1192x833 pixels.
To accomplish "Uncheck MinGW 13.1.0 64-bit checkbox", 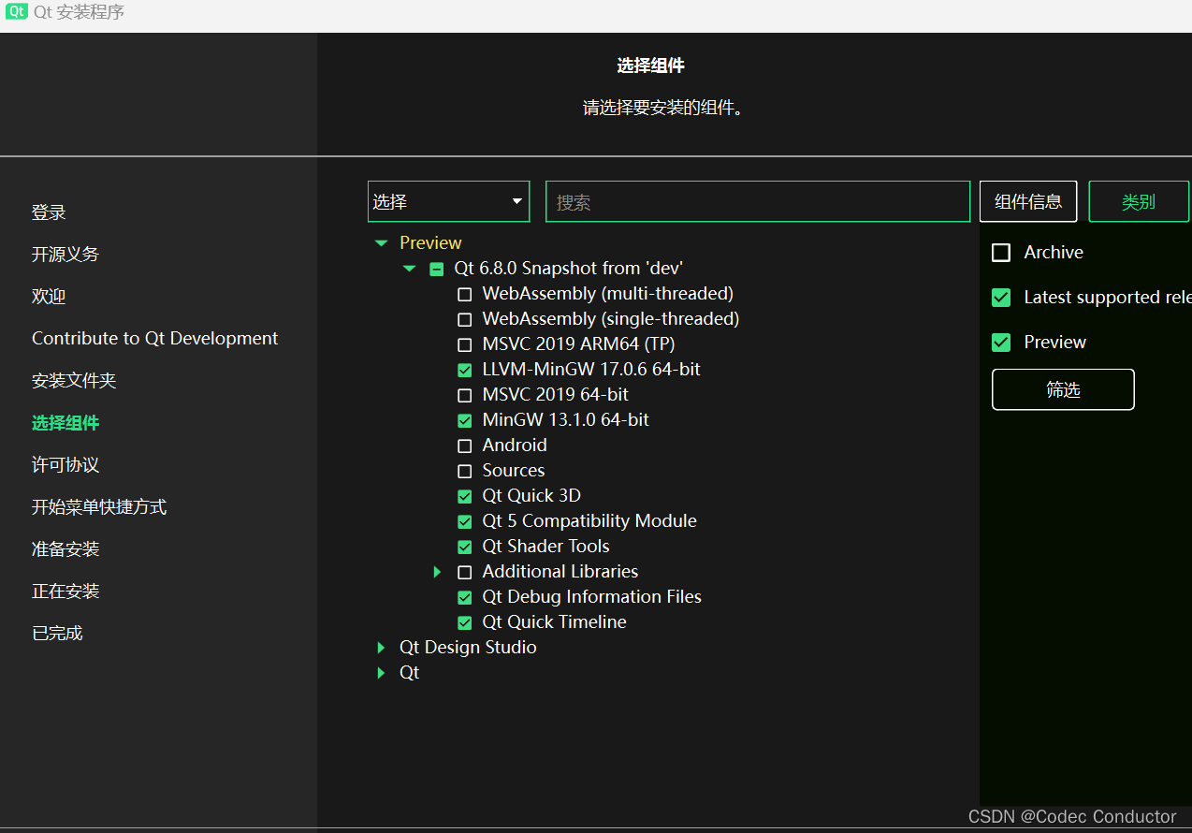I will tap(464, 420).
